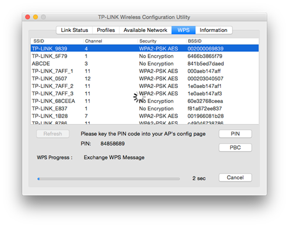Click BSSID 6466b3865f79
The width and height of the screenshot is (289, 227).
(x=205, y=56)
